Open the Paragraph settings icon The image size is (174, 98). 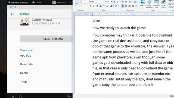click(136, 6)
